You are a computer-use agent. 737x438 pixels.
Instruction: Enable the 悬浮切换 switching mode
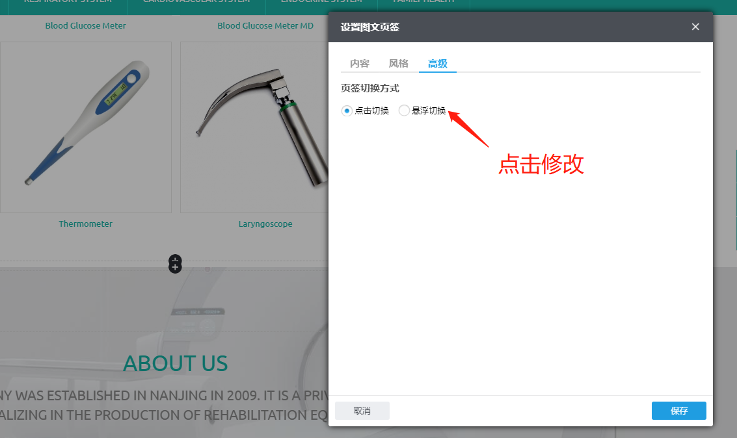(x=403, y=110)
